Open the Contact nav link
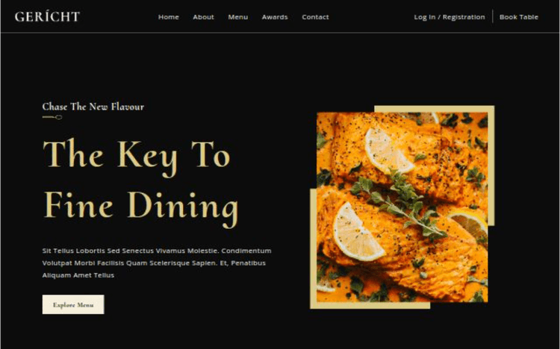The image size is (560, 349). [315, 16]
